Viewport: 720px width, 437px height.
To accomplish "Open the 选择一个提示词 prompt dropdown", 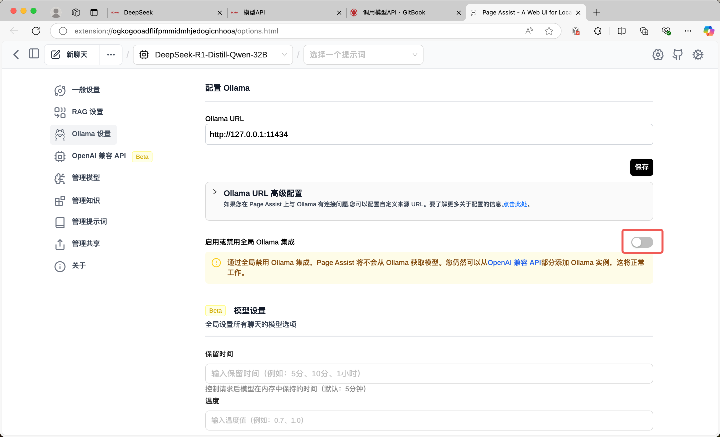I will click(x=363, y=55).
